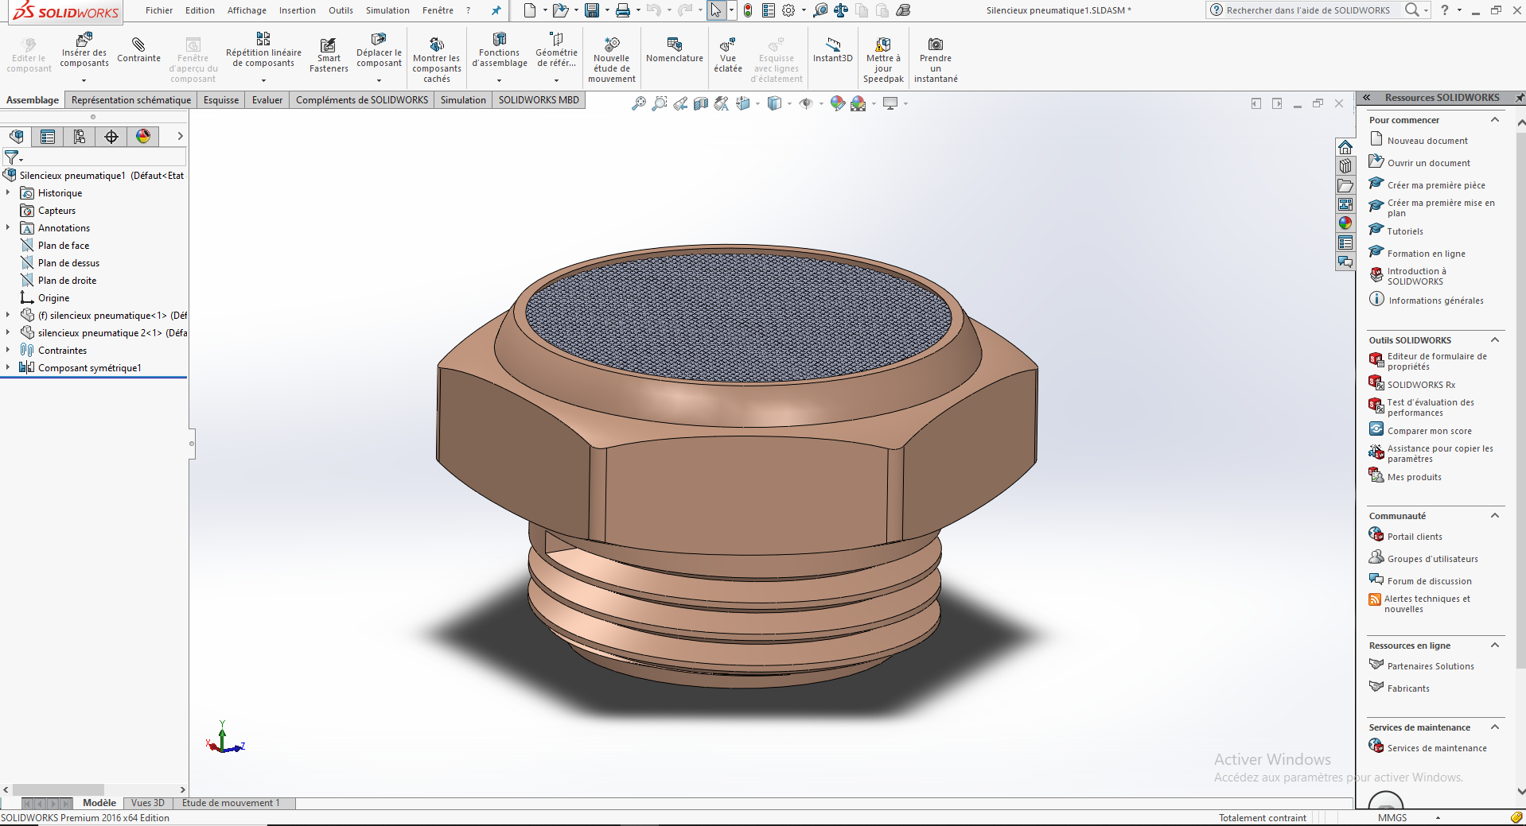Open the Outils menu

click(341, 10)
